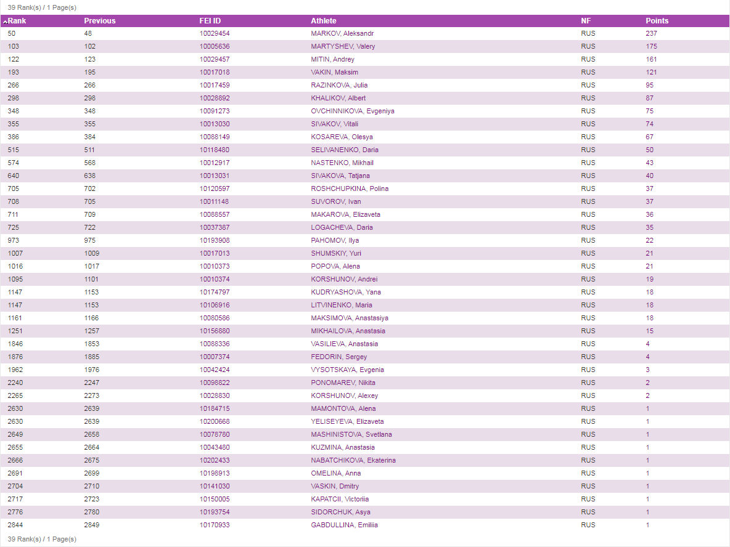Open athlete MAKAROVA, Elizaveta
This screenshot has width=730, height=547.
point(345,214)
